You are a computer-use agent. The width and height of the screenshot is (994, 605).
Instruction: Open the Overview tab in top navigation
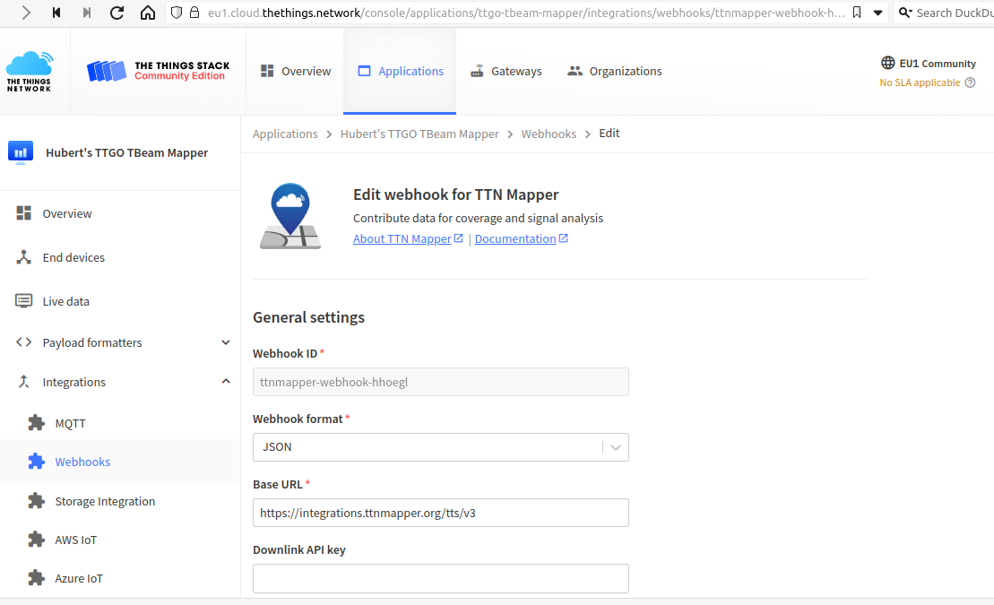pyautogui.click(x=296, y=71)
